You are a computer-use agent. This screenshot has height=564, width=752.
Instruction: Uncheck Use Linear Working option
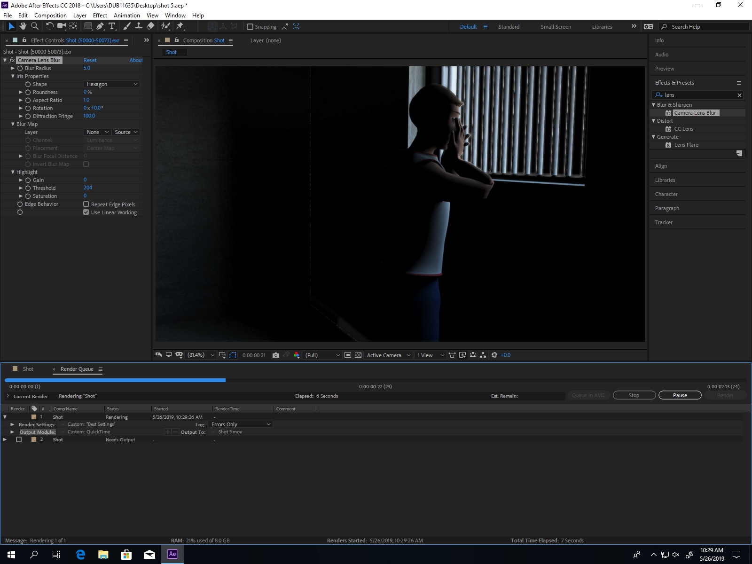pyautogui.click(x=86, y=212)
